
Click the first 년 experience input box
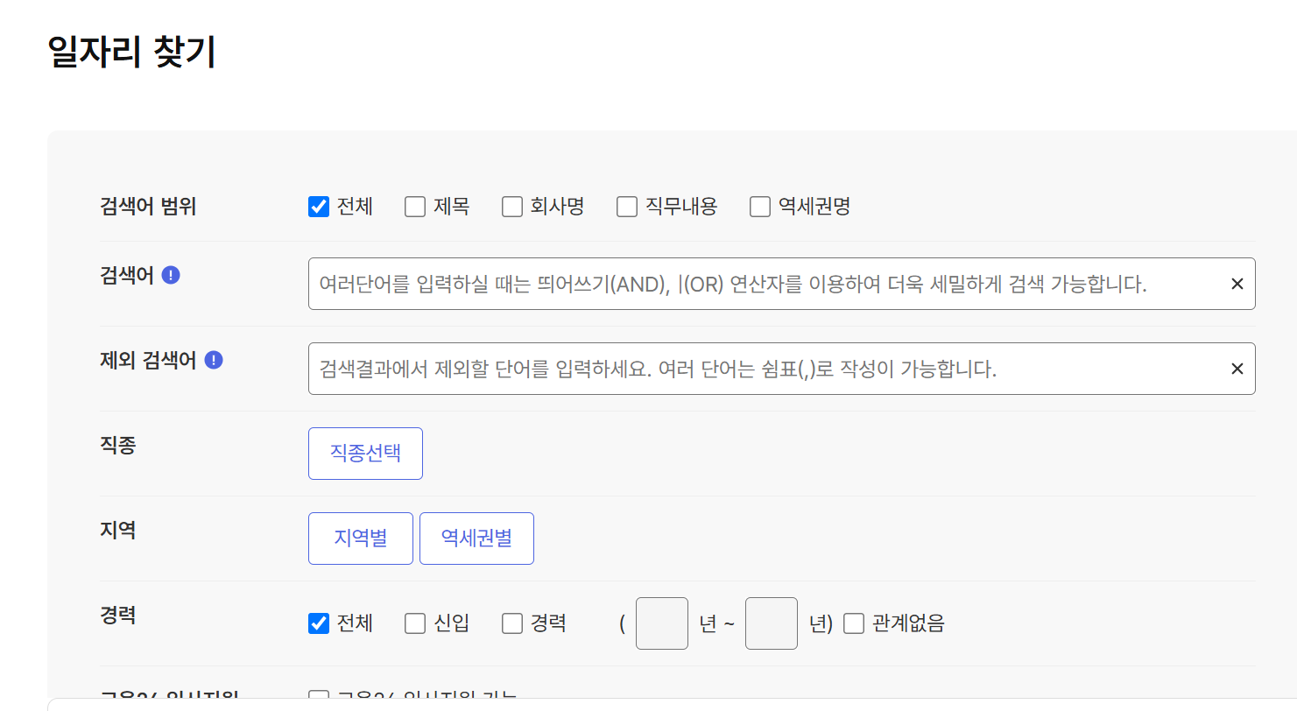click(x=661, y=623)
